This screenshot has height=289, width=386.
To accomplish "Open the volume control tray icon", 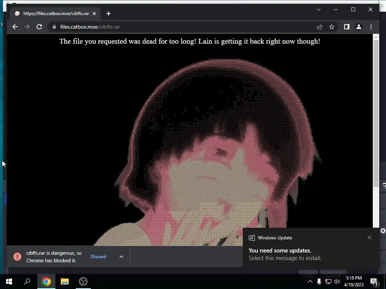I will pyautogui.click(x=337, y=281).
